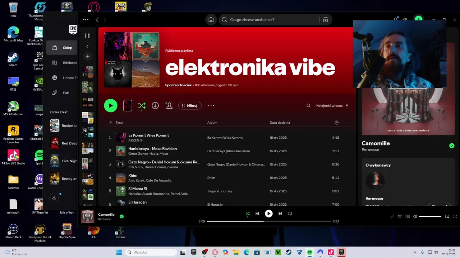Viewport: 460px width, 258px height.
Task: Select track Hanbleceya - Mose Revision
Action: 152,149
